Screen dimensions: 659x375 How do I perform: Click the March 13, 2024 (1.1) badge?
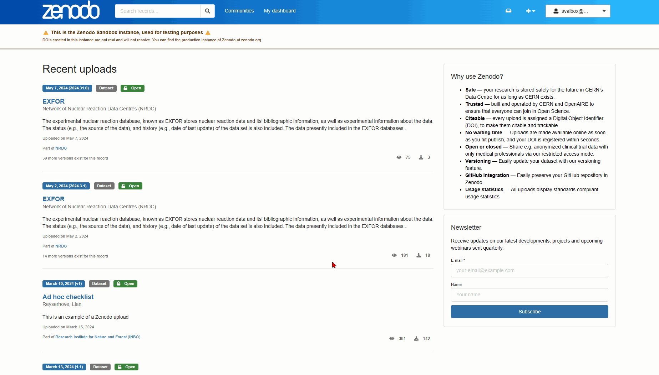[64, 367]
